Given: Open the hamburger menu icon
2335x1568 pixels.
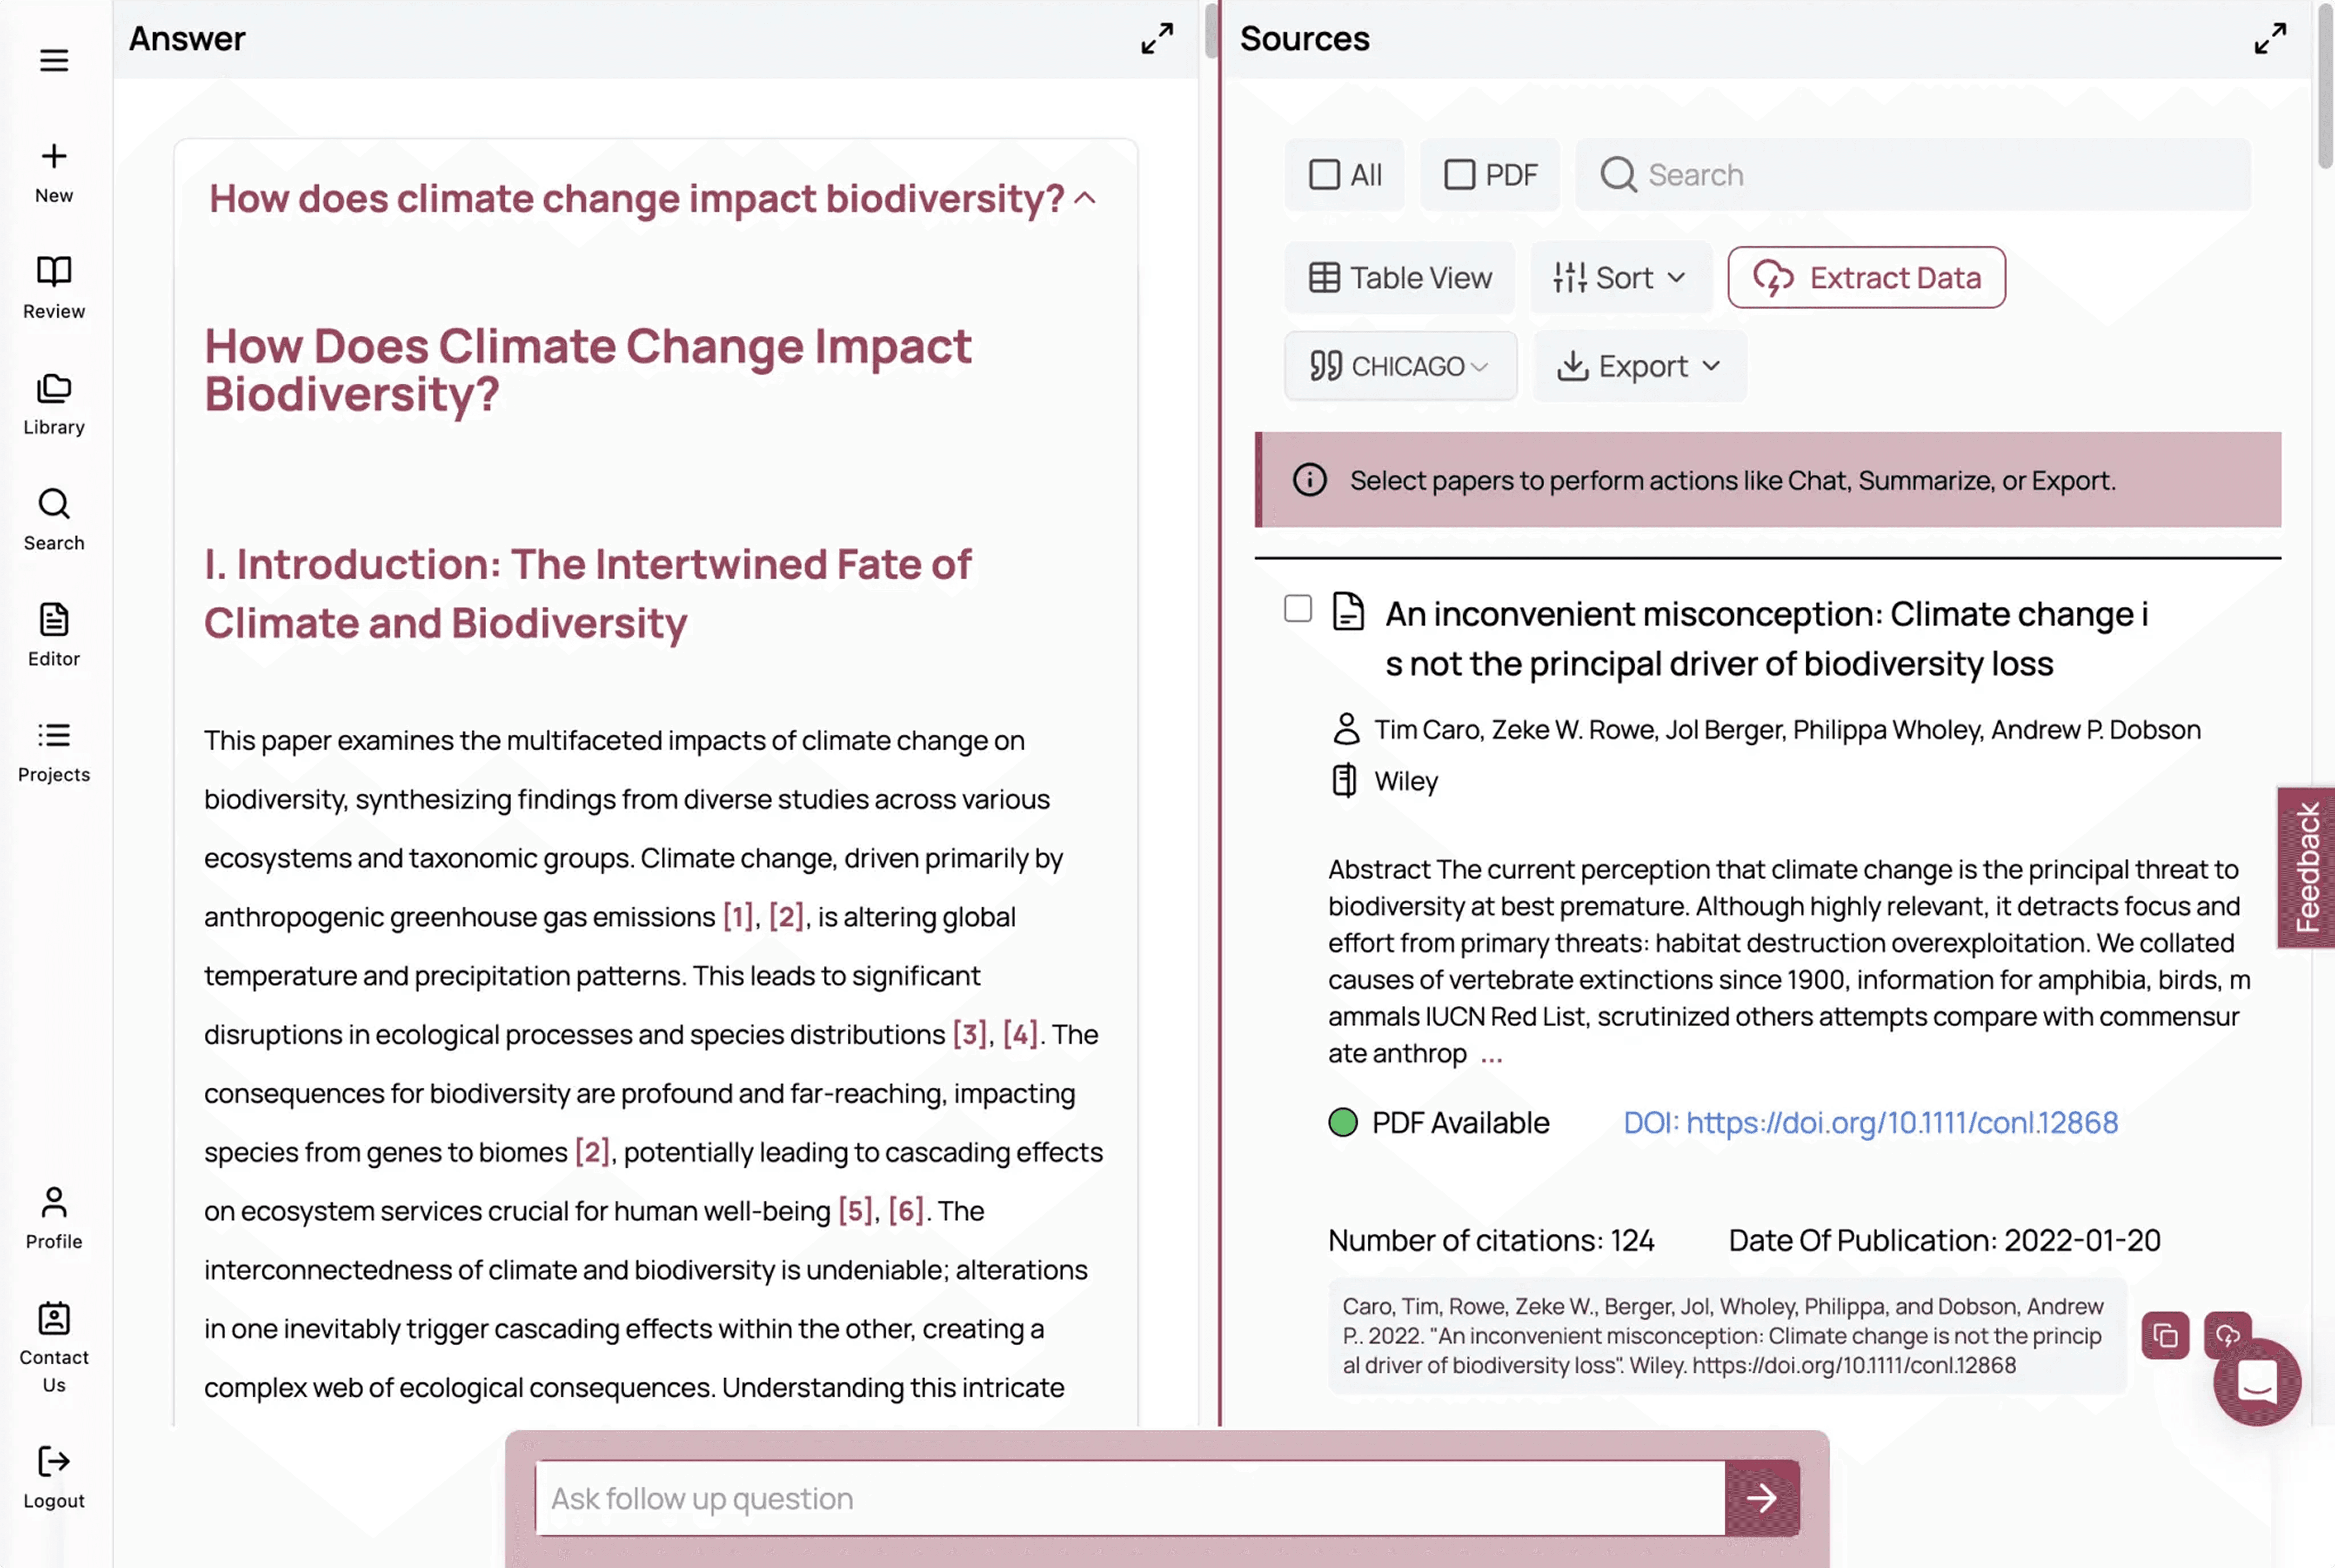Looking at the screenshot, I should coord(54,60).
